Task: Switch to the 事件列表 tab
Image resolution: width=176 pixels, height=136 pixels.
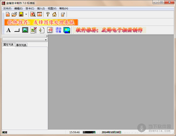Action: 21,45
